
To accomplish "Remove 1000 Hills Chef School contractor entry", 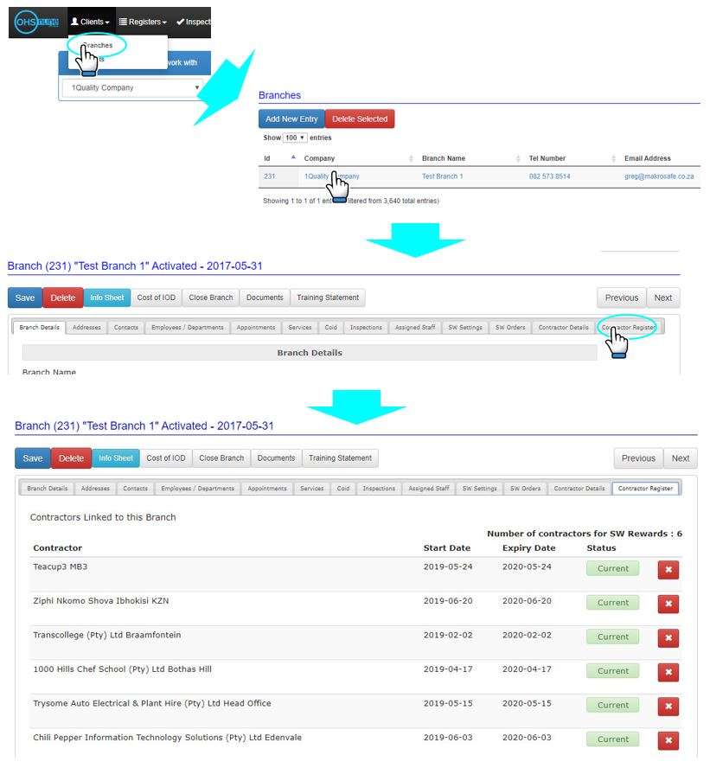I will click(668, 671).
